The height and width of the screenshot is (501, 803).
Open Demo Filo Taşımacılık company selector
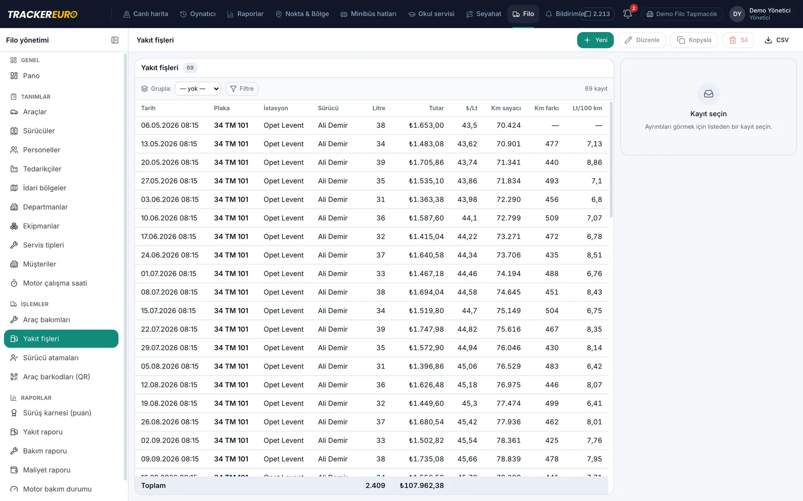[x=682, y=14]
